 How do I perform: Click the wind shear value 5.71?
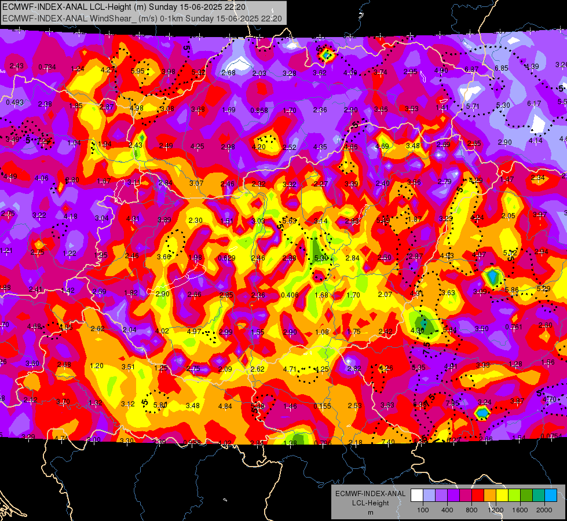tap(473, 107)
